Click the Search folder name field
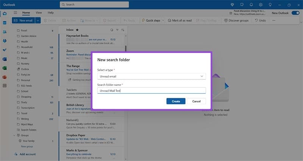The height and width of the screenshot is (161, 303). pyautogui.click(x=151, y=91)
